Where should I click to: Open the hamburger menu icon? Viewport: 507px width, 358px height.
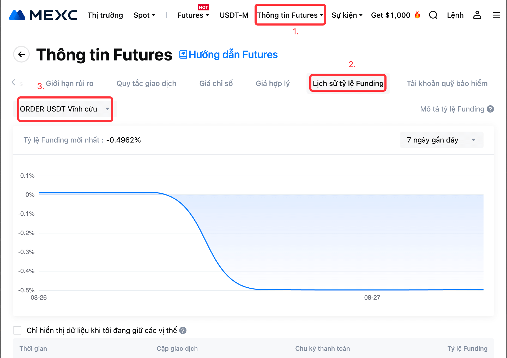point(496,15)
